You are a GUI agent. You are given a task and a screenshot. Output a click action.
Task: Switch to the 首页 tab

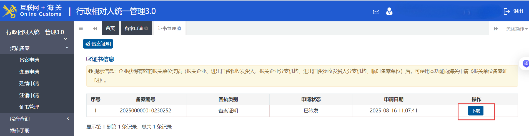110,28
